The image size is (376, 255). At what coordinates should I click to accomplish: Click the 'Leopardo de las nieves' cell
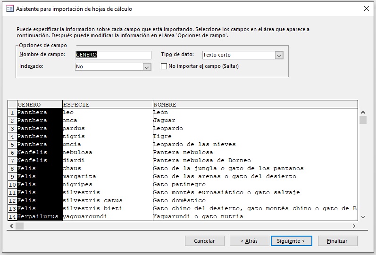[x=255, y=144]
